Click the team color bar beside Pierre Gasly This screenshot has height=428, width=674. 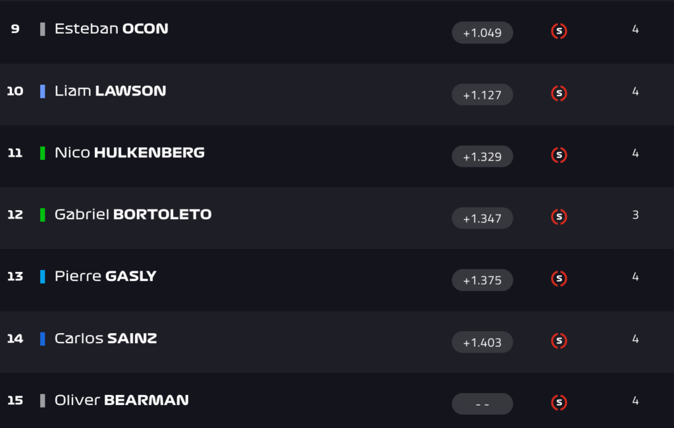pos(43,277)
